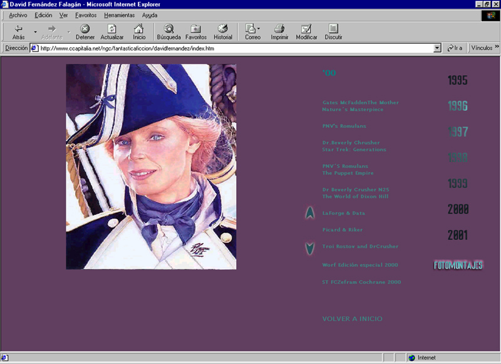501x364 pixels.
Task: Click the '00 heading text
Action: (329, 73)
